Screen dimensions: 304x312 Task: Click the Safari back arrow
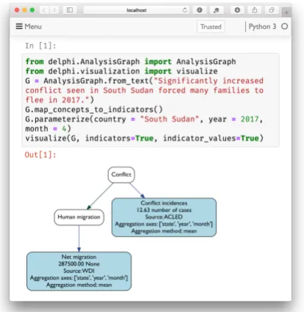click(44, 10)
